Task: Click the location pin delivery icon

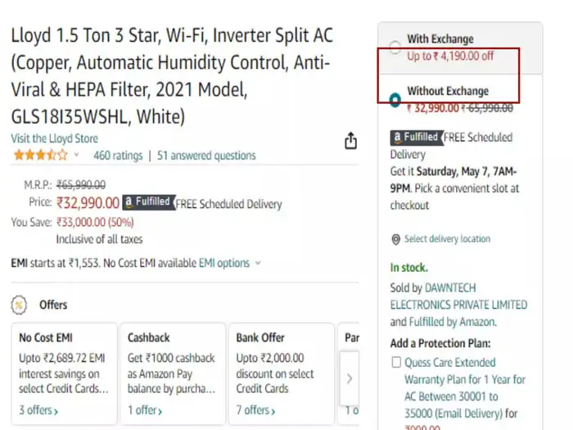Action: (x=396, y=239)
